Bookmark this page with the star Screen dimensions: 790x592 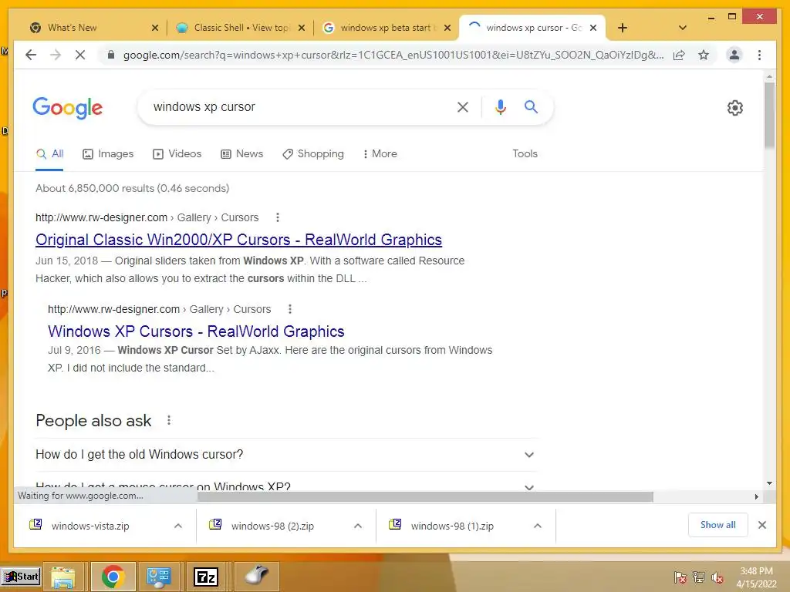[704, 55]
